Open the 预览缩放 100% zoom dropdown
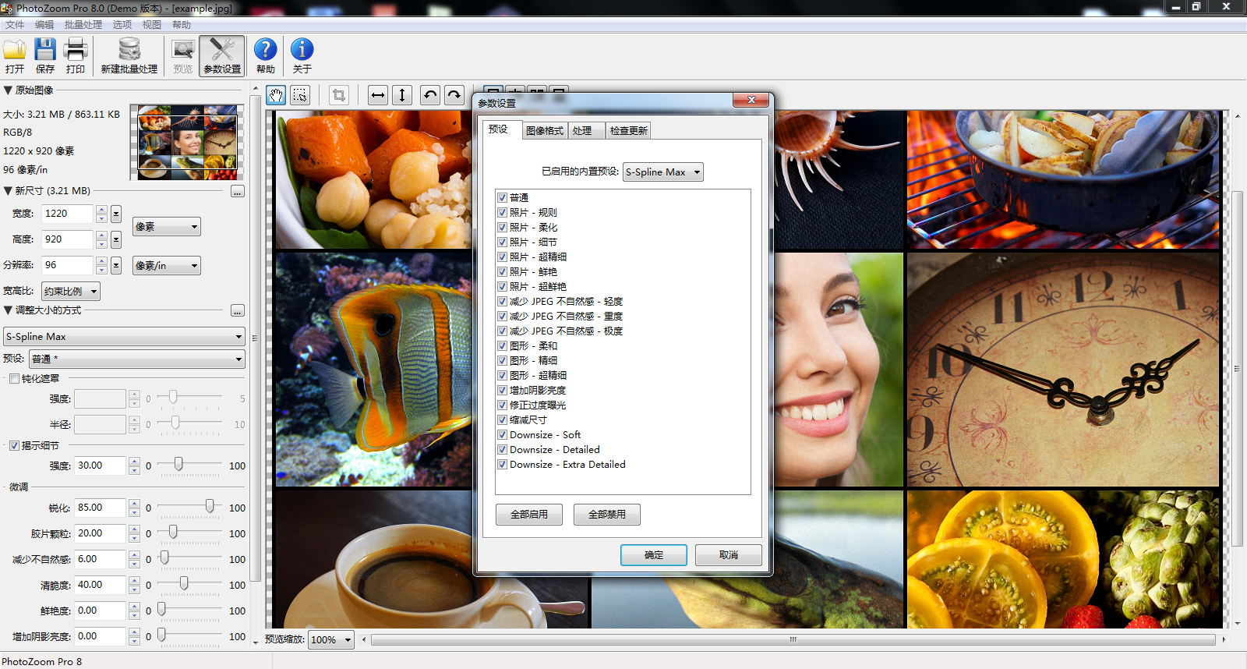The height and width of the screenshot is (669, 1247). point(331,640)
